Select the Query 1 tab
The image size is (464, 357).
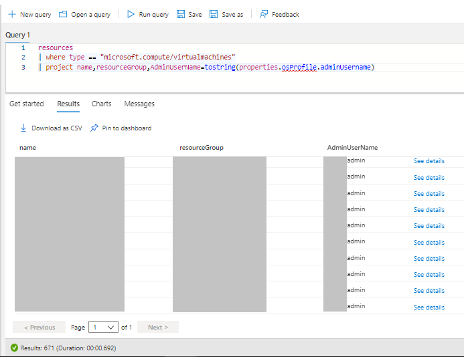click(18, 35)
